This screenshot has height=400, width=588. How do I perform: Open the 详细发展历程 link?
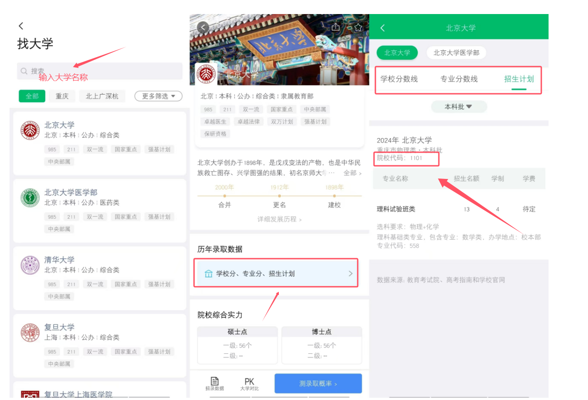[x=279, y=219]
